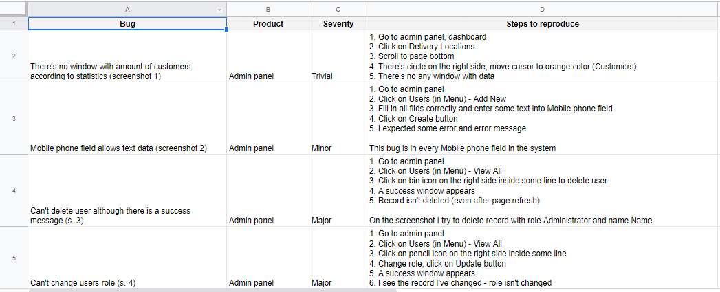Click the select-all corner box
This screenshot has width=720, height=292.
click(x=13, y=9)
